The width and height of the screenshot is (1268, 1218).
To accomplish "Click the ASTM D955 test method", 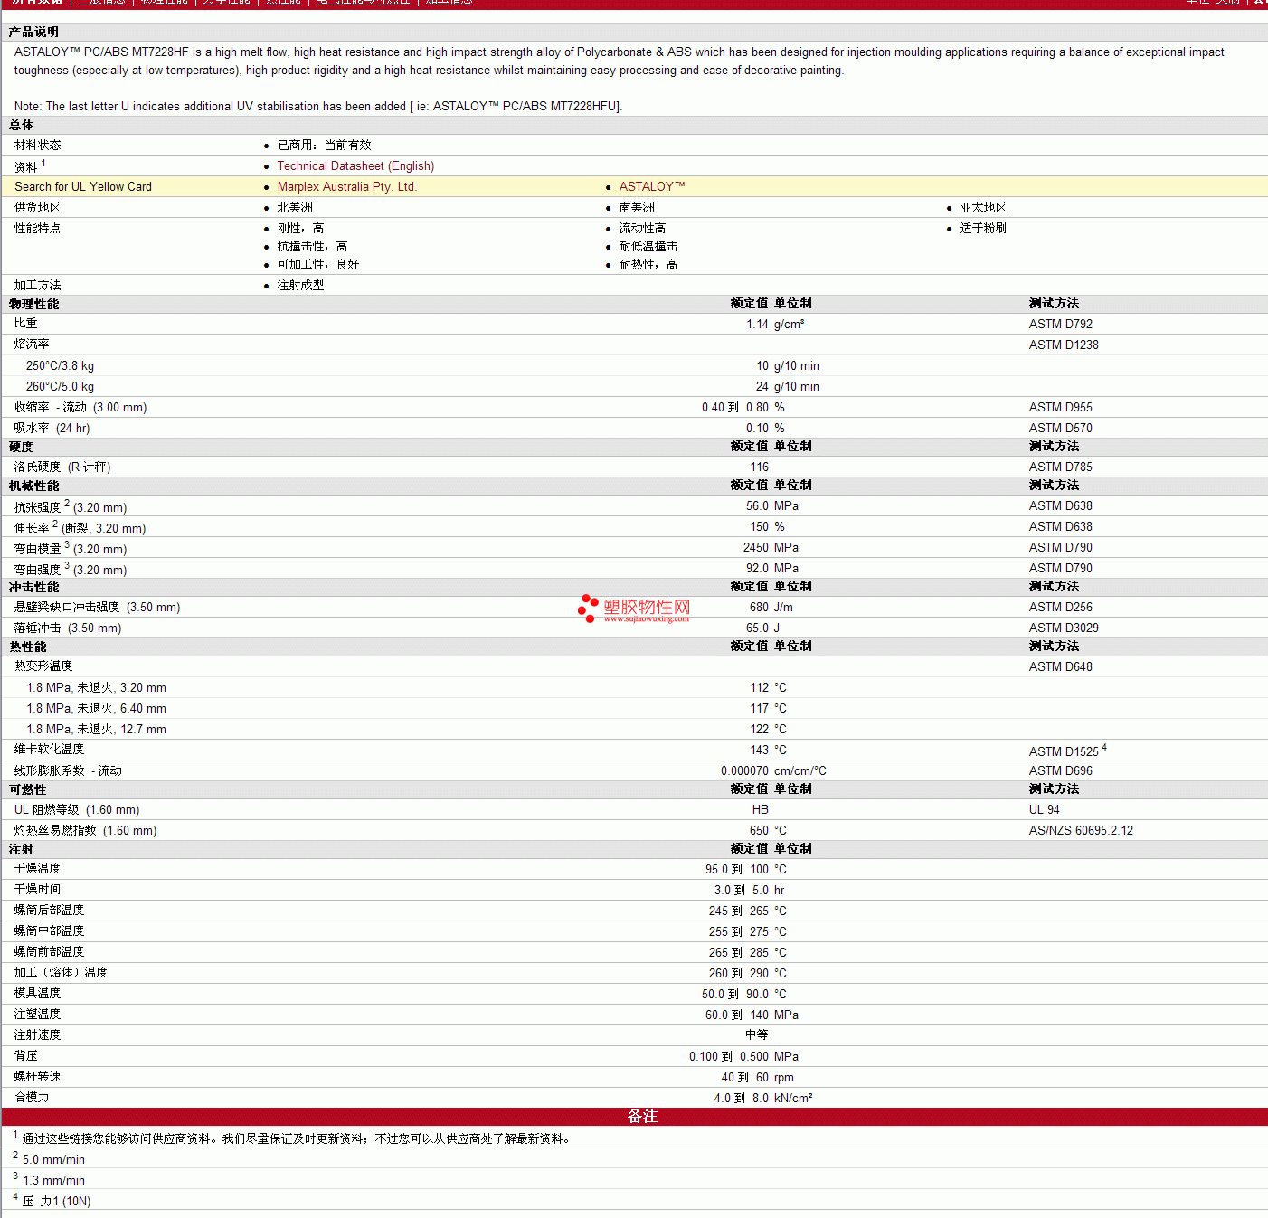I will click(x=1061, y=408).
